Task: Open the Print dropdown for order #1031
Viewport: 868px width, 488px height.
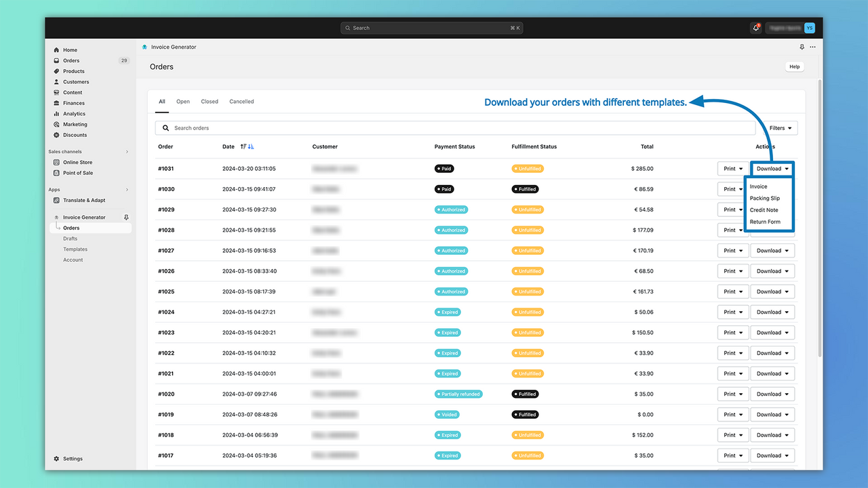Action: (733, 169)
